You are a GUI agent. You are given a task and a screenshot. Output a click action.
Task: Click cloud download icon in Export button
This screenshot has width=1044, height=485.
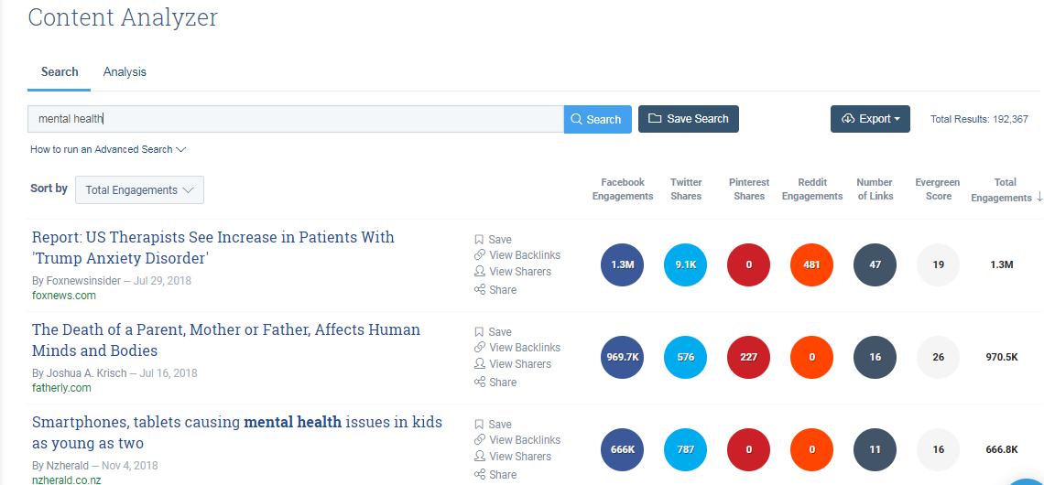pos(848,119)
